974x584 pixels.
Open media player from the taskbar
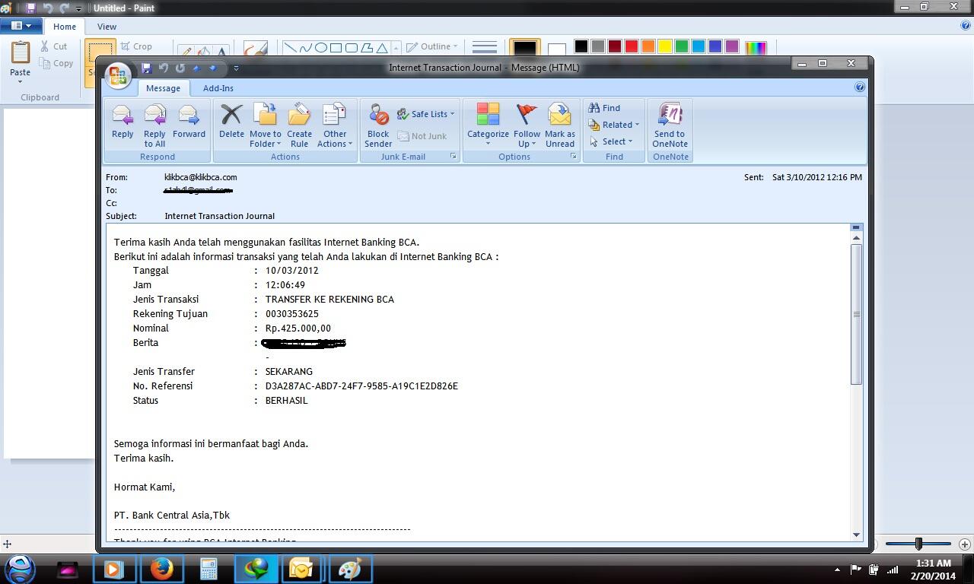(114, 569)
